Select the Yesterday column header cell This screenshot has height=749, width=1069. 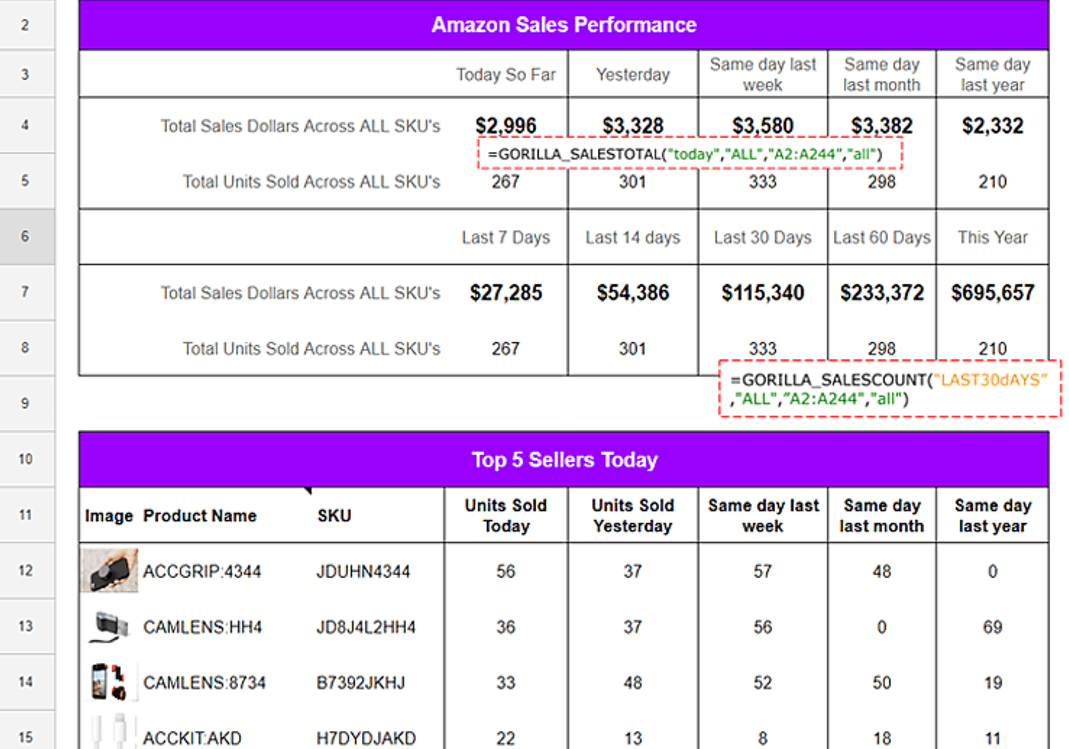point(632,74)
